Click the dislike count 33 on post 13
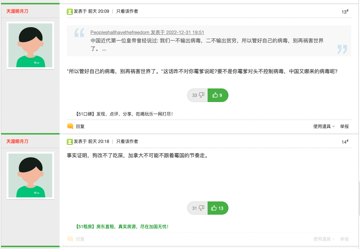The width and height of the screenshot is (360, 249). [194, 95]
